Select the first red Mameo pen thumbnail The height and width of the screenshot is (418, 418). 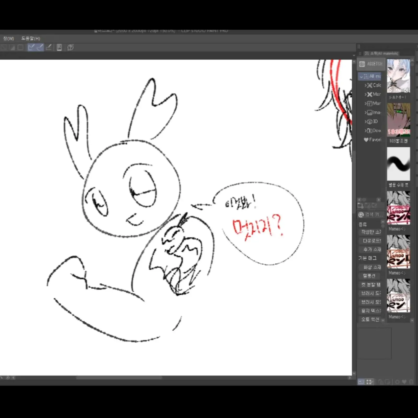[398, 208]
